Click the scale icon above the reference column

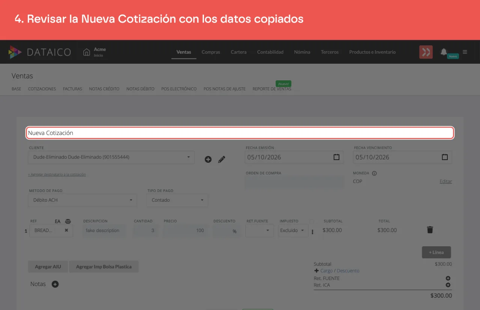pos(67,221)
